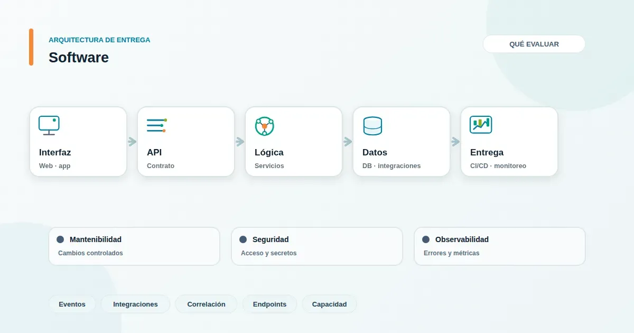Click the 'Web · app' subtitle
This screenshot has height=333, width=634.
(54, 166)
